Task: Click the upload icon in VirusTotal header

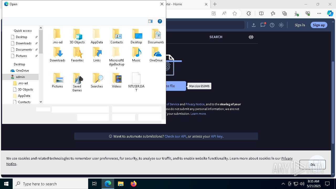Action: pyautogui.click(x=254, y=25)
